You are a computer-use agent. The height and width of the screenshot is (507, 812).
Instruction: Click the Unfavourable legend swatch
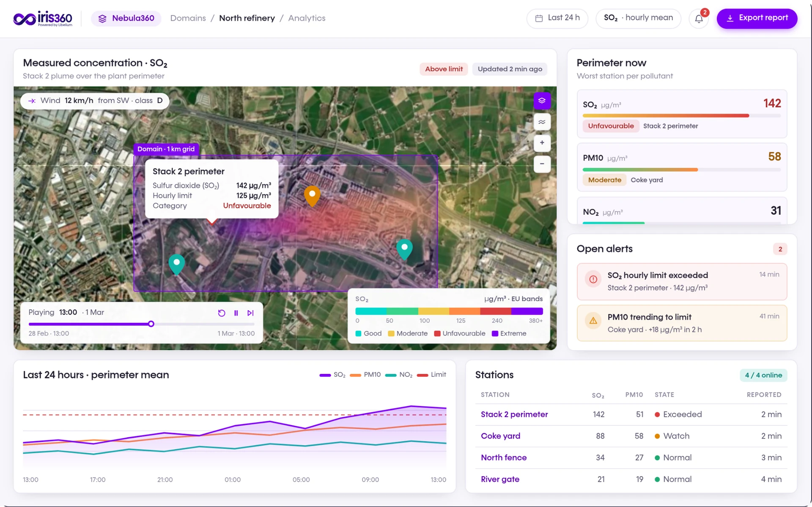(437, 334)
